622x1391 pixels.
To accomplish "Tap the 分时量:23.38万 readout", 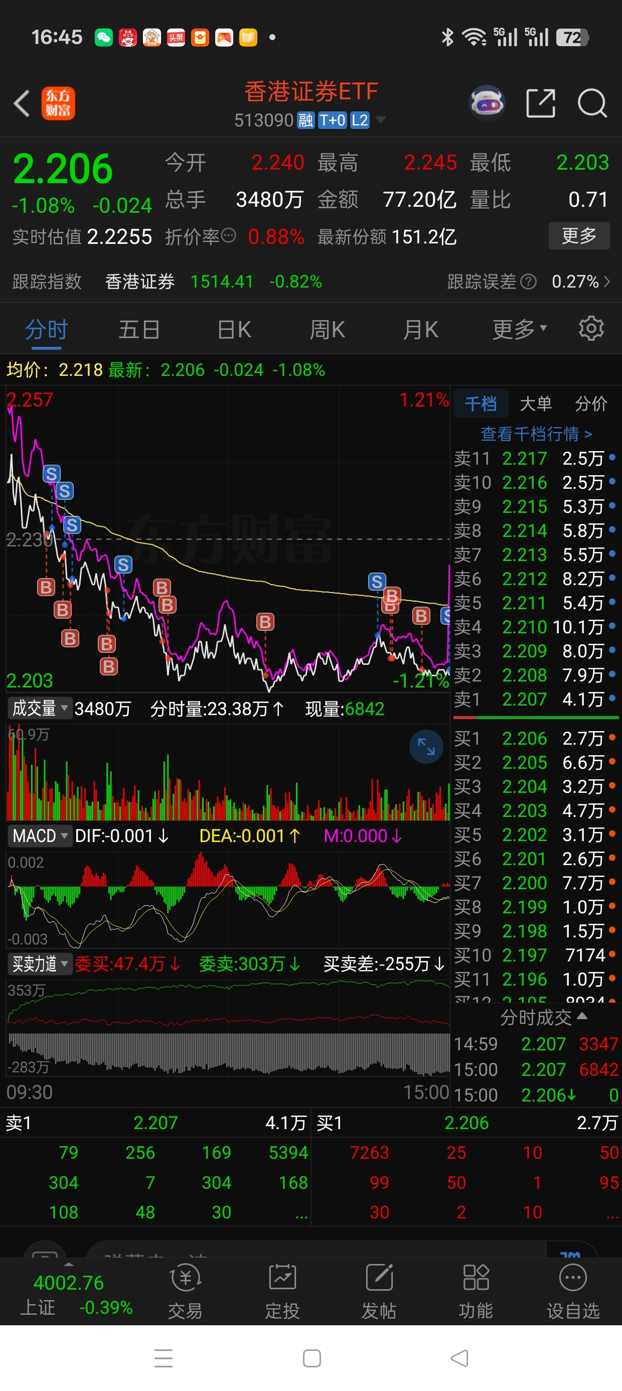I will tap(217, 709).
